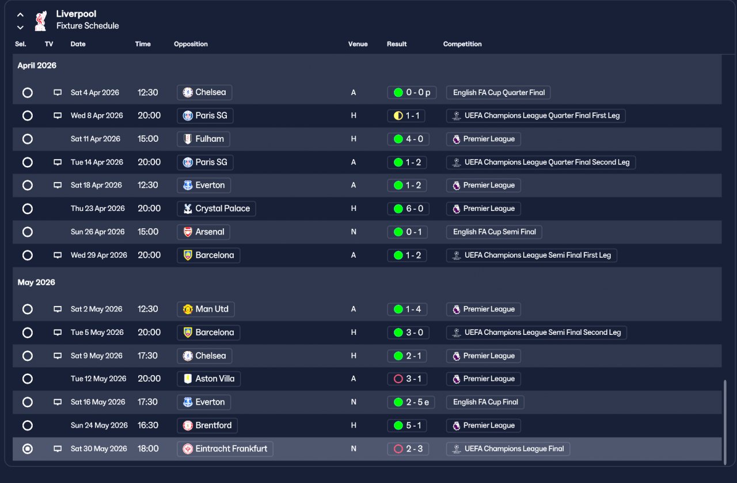This screenshot has width=737, height=483.
Task: Click the TV icon for Sat 18 Apr Everton match
Action: click(58, 185)
